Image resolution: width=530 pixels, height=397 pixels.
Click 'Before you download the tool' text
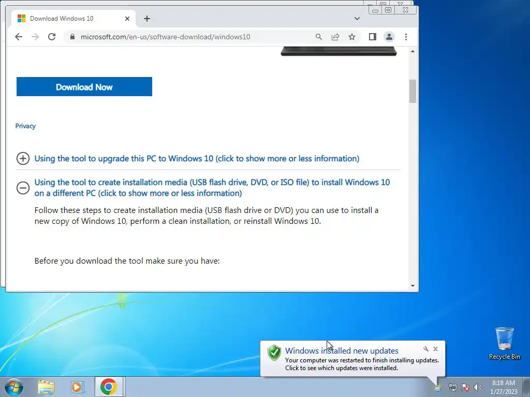(x=127, y=261)
